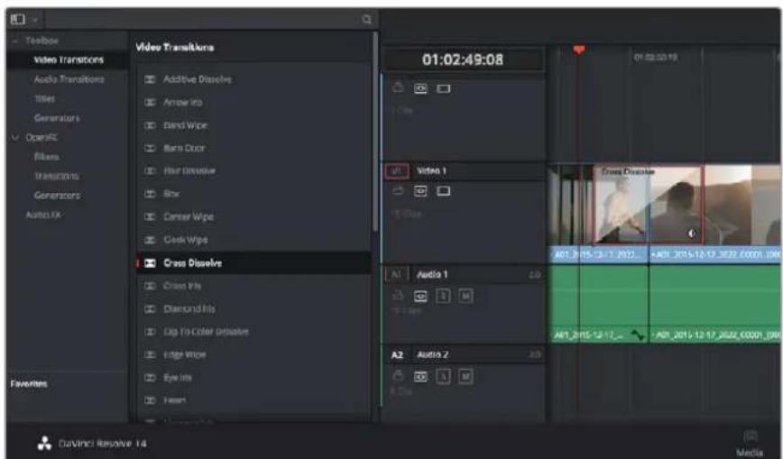
Task: Click the Dip To Color Dissolve icon
Action: point(150,332)
